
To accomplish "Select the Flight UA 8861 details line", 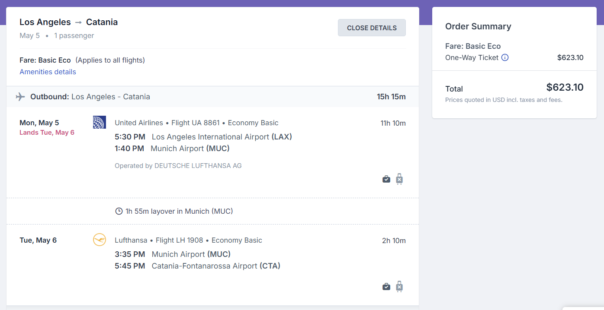I will (196, 123).
